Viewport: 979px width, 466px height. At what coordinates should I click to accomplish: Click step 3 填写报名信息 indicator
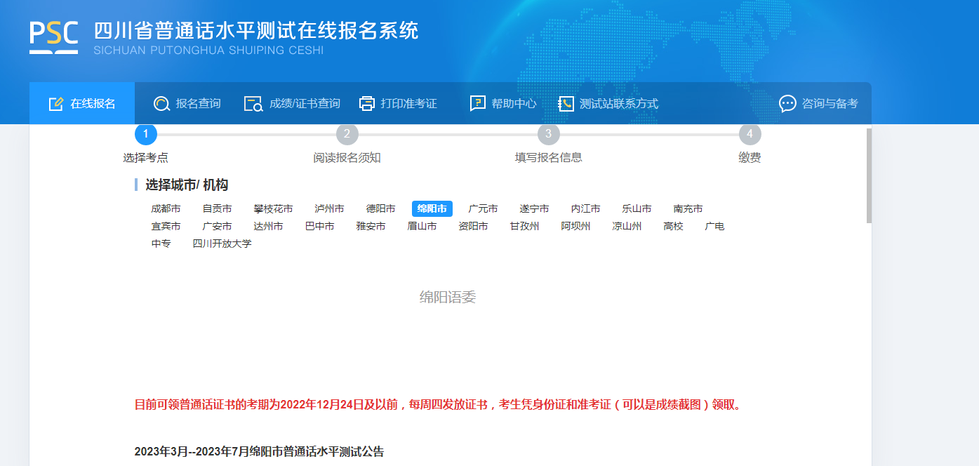point(548,134)
